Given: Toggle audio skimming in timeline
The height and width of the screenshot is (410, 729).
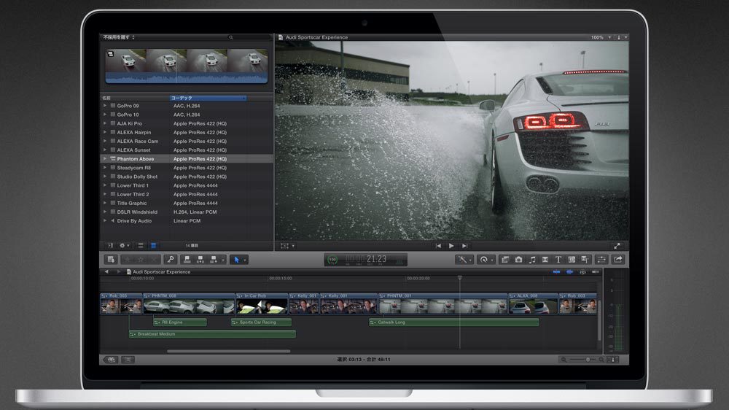Looking at the screenshot, I should pyautogui.click(x=569, y=272).
